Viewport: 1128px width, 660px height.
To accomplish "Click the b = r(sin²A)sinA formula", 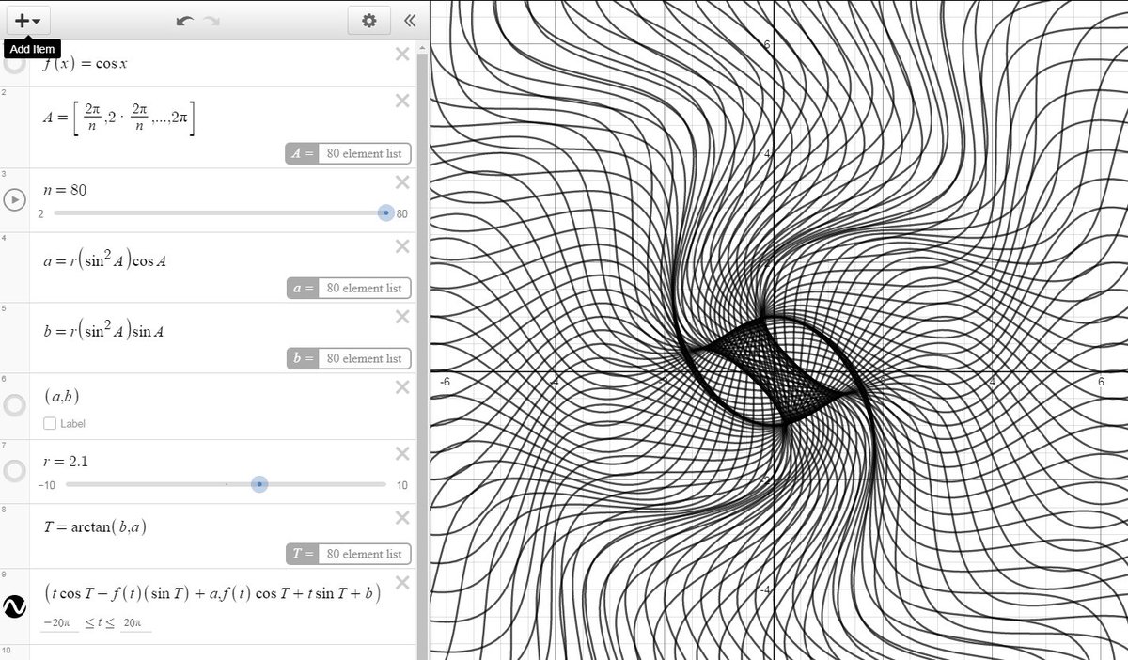I will pyautogui.click(x=105, y=331).
